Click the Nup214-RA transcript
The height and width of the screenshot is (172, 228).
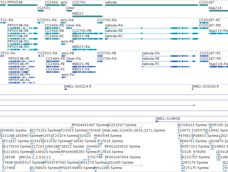click(x=218, y=33)
